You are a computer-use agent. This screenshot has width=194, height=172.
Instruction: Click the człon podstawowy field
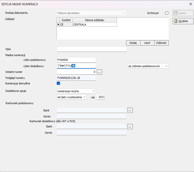(76, 60)
